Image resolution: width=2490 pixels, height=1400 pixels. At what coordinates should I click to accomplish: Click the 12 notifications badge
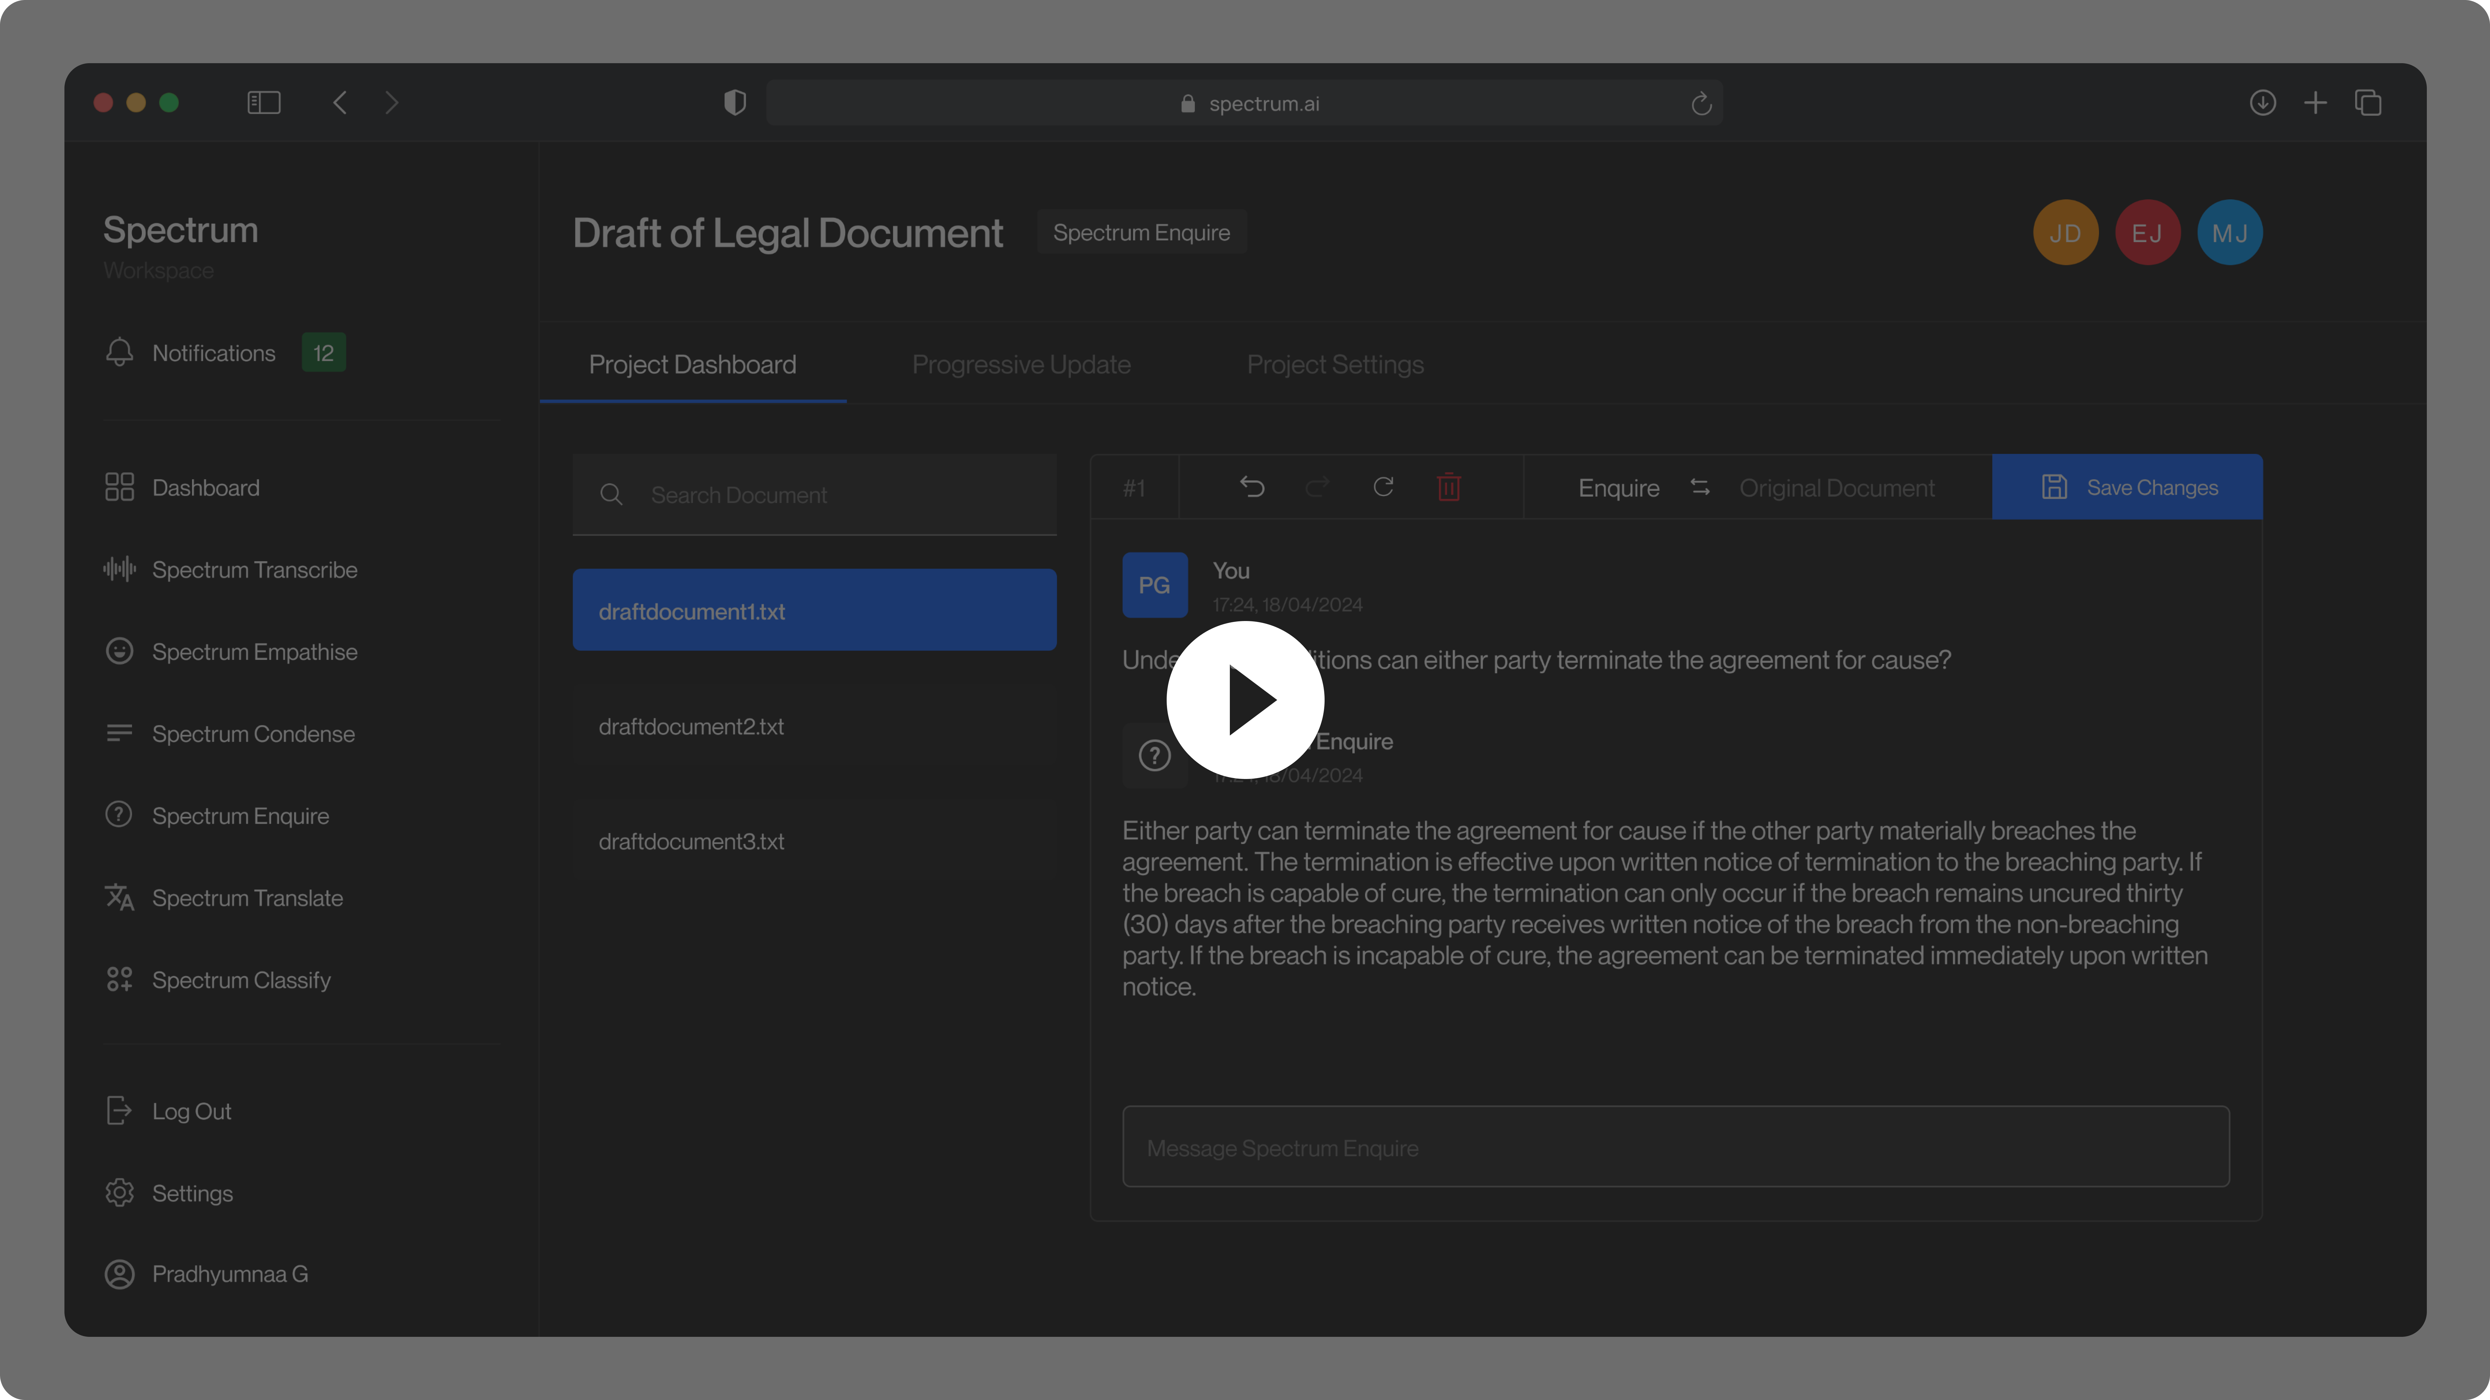point(324,353)
